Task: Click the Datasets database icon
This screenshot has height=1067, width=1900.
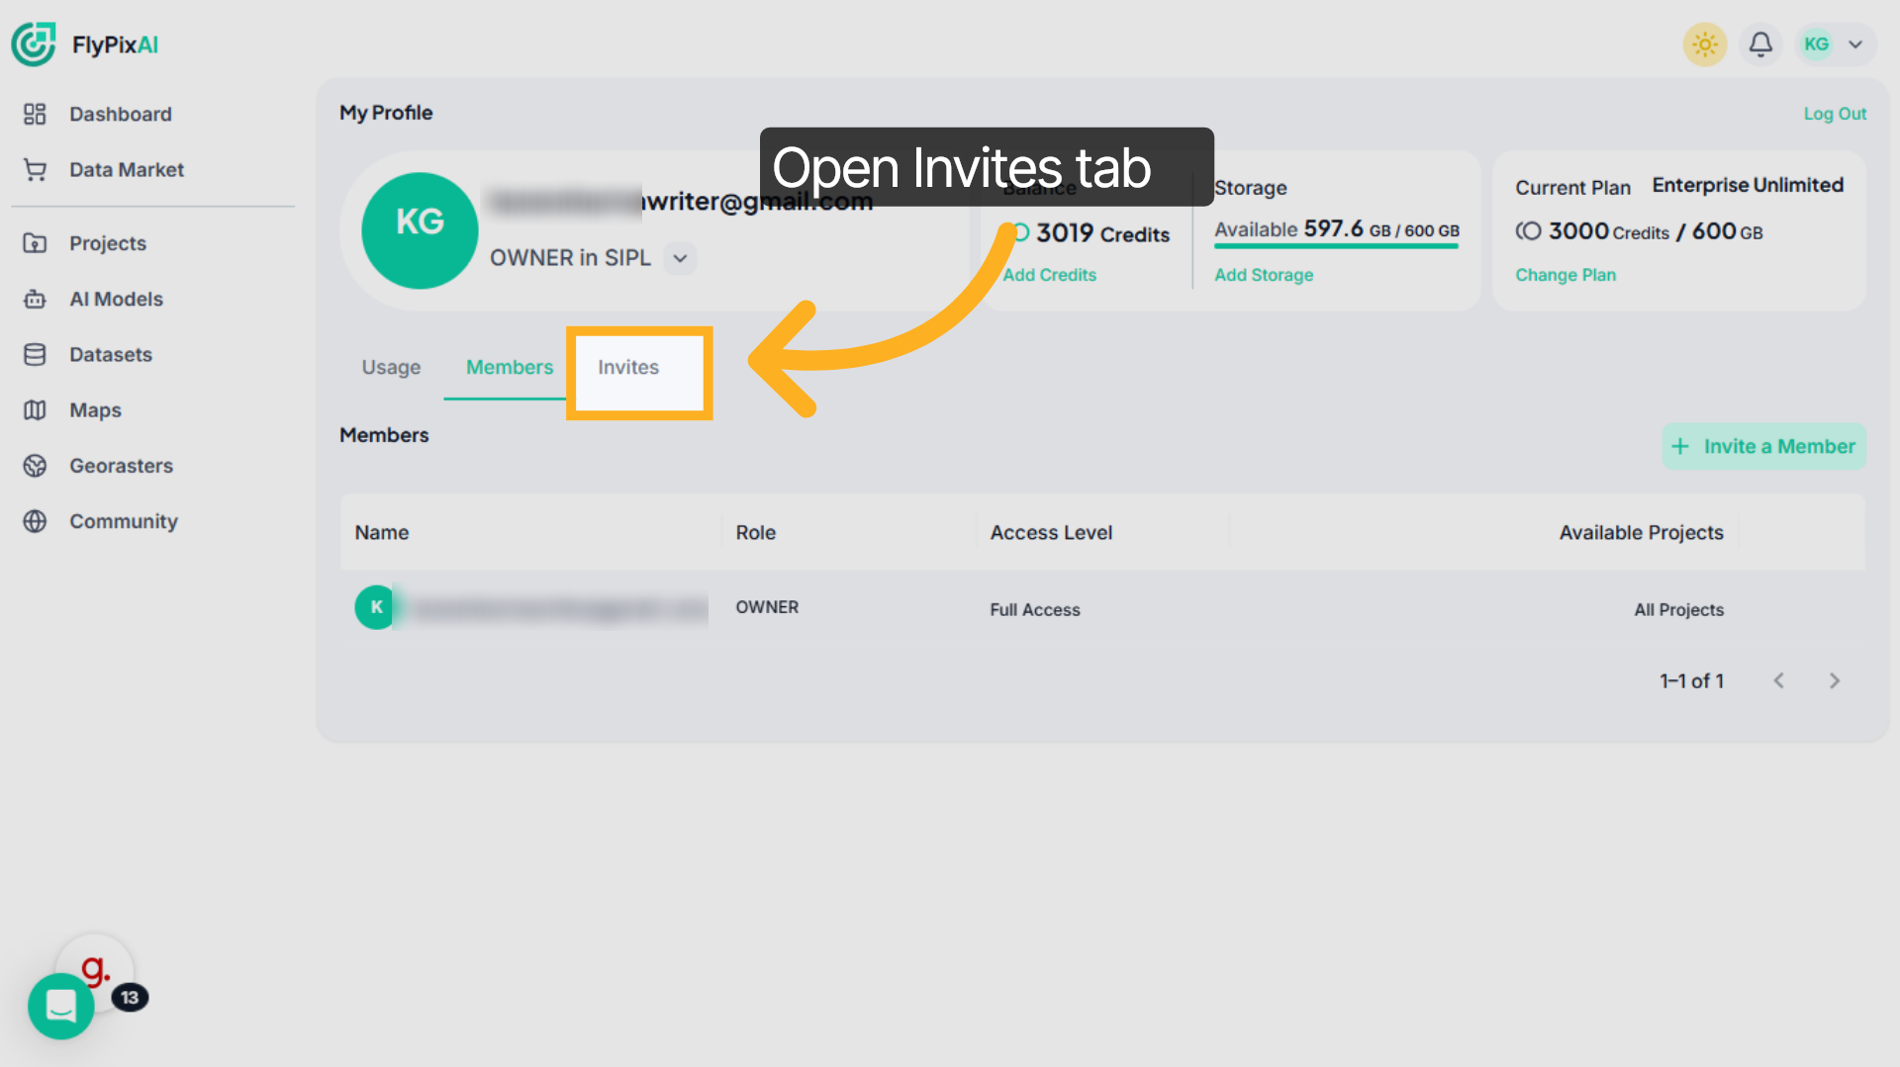Action: pos(35,354)
